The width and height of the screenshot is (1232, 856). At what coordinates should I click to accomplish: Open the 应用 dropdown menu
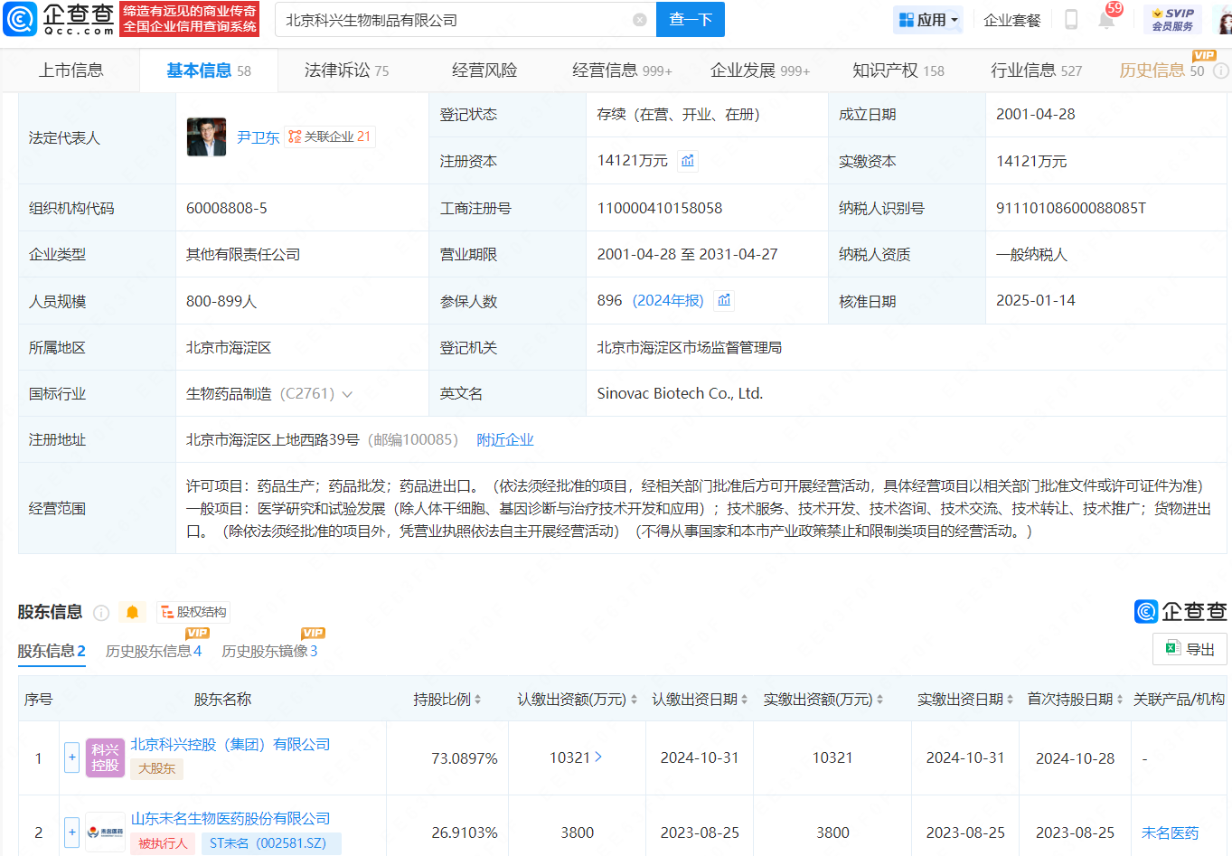point(927,20)
